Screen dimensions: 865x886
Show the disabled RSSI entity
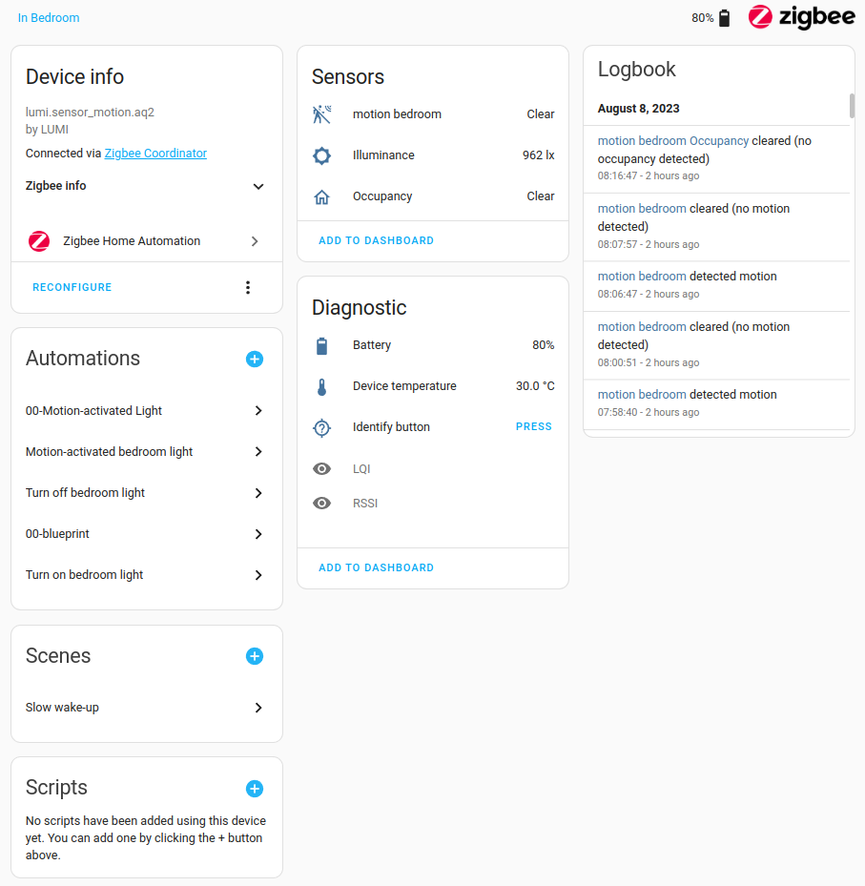(321, 503)
